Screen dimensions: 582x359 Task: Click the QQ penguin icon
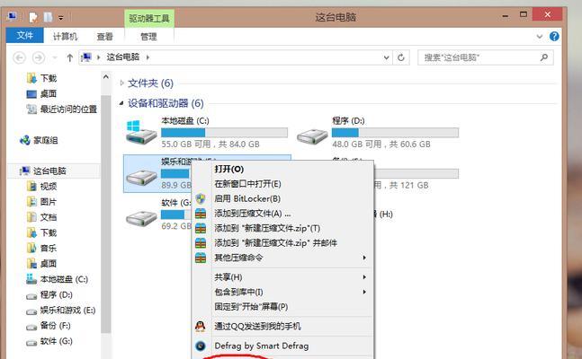(201, 326)
